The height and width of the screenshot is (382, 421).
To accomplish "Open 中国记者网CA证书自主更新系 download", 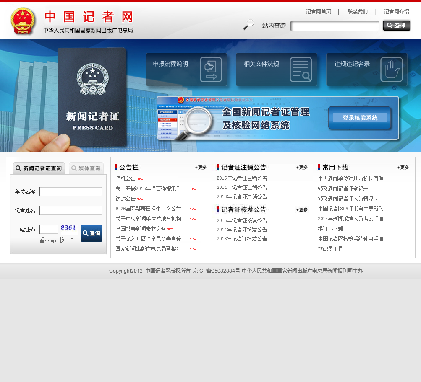I will point(354,209).
